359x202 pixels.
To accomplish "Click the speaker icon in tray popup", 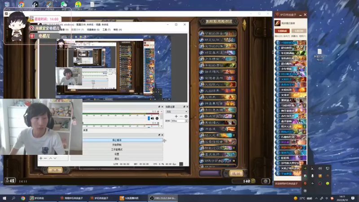I will click(320, 168).
